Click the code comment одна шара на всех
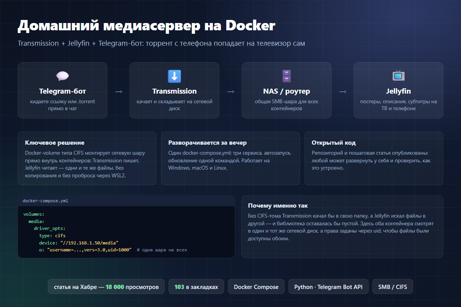This screenshot has width=461, height=307. click(162, 250)
